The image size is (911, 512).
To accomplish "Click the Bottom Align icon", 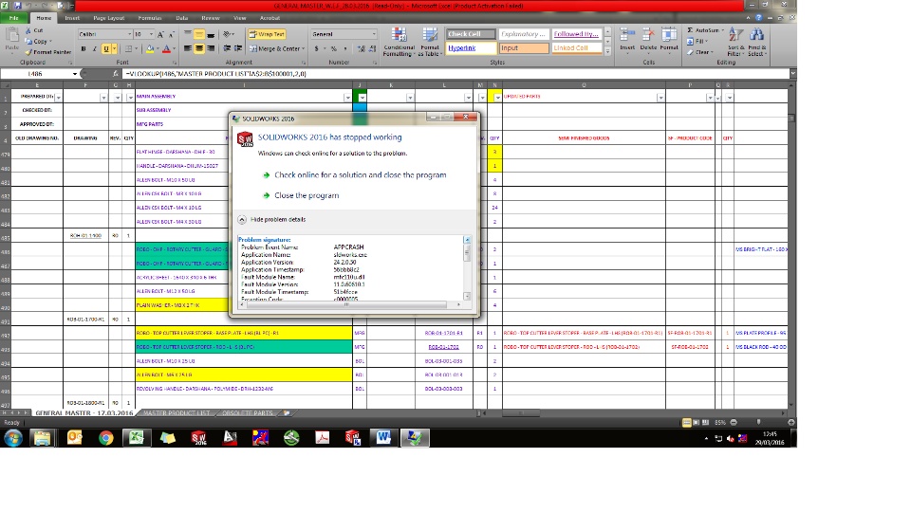I will (x=211, y=34).
